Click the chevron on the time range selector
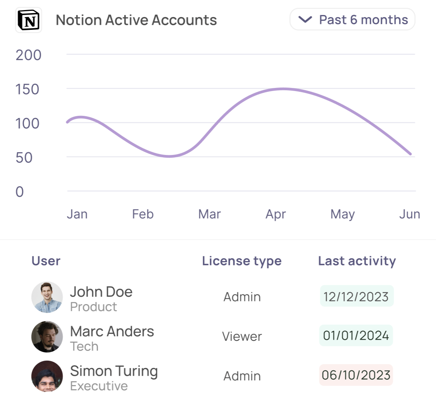436x399 pixels. (305, 19)
